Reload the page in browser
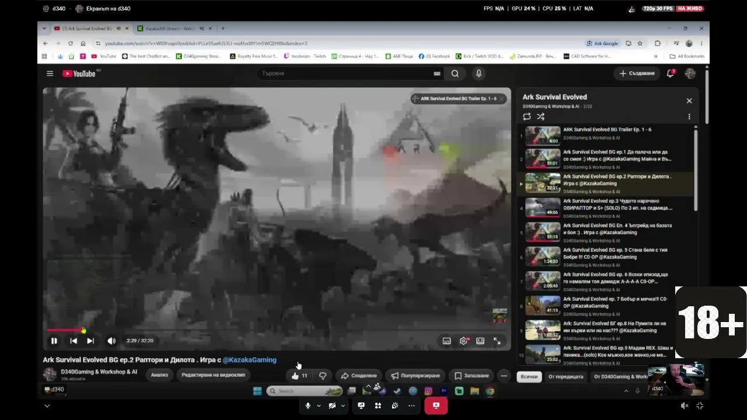The width and height of the screenshot is (747, 420). [71, 43]
